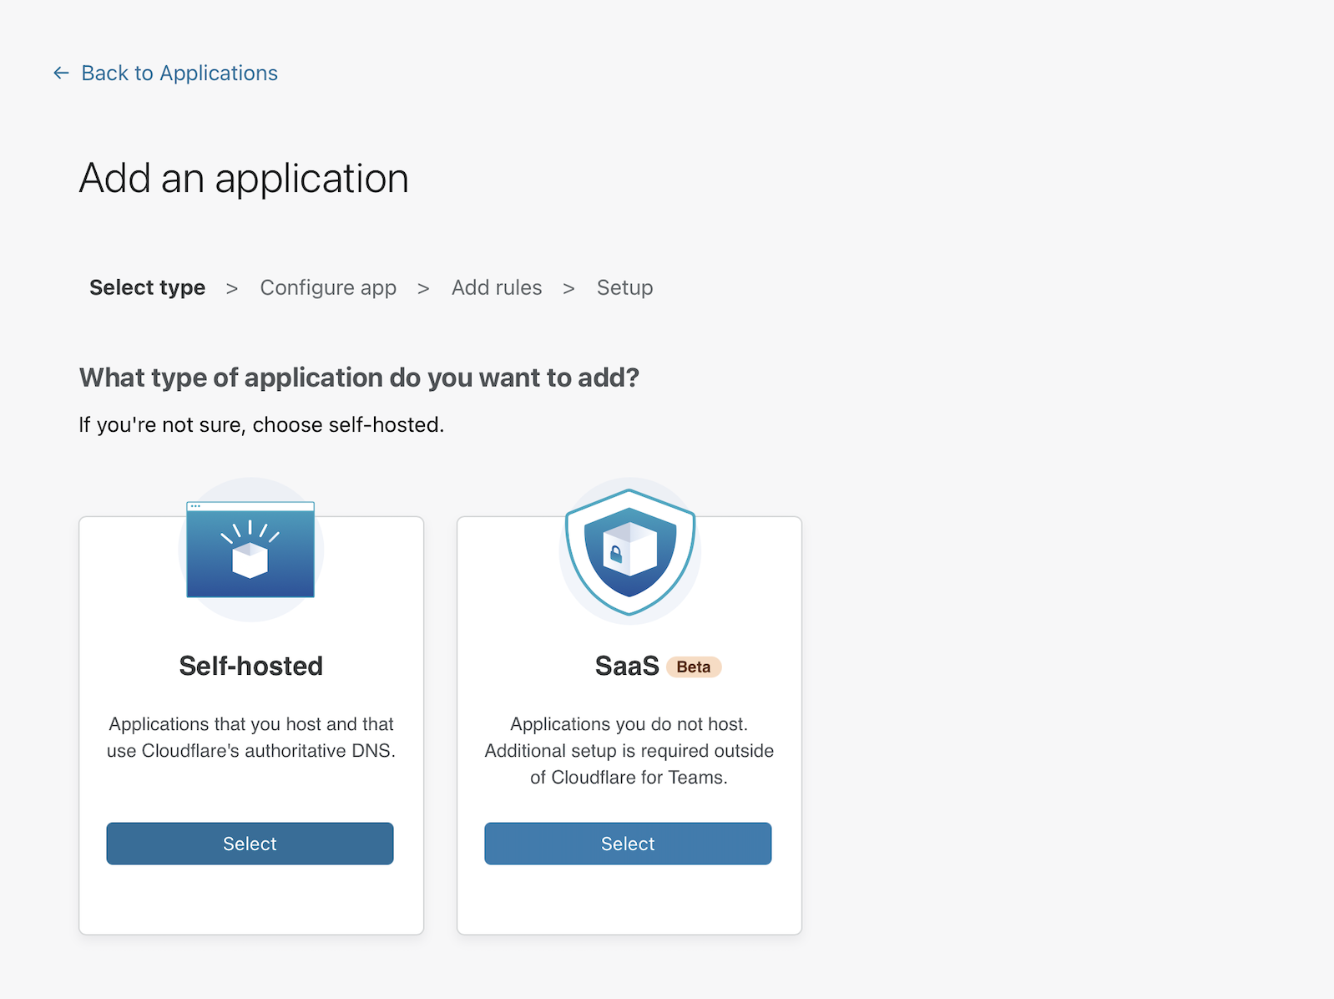Click the Beta badge beside SaaS
The image size is (1334, 999).
pos(693,667)
